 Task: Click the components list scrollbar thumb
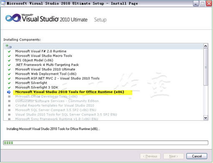tap(205, 67)
